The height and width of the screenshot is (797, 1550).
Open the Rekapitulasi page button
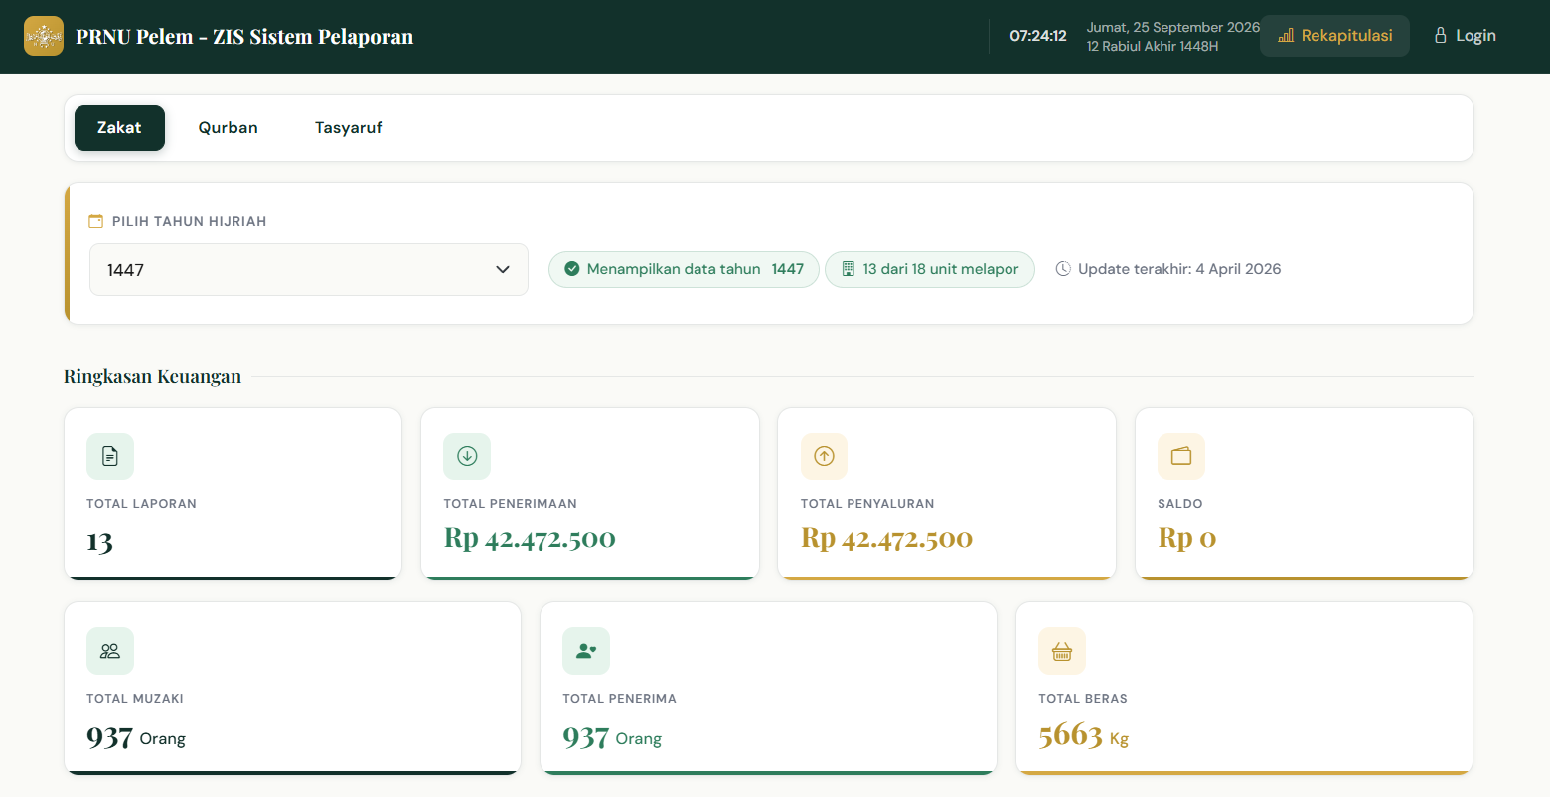pos(1334,36)
